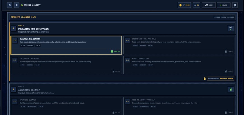Click the lock icon on Interview Checklist
The width and height of the screenshot is (244, 115).
tap(114, 71)
